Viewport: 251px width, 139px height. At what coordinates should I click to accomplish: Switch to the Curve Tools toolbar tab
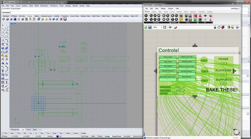click(75, 16)
